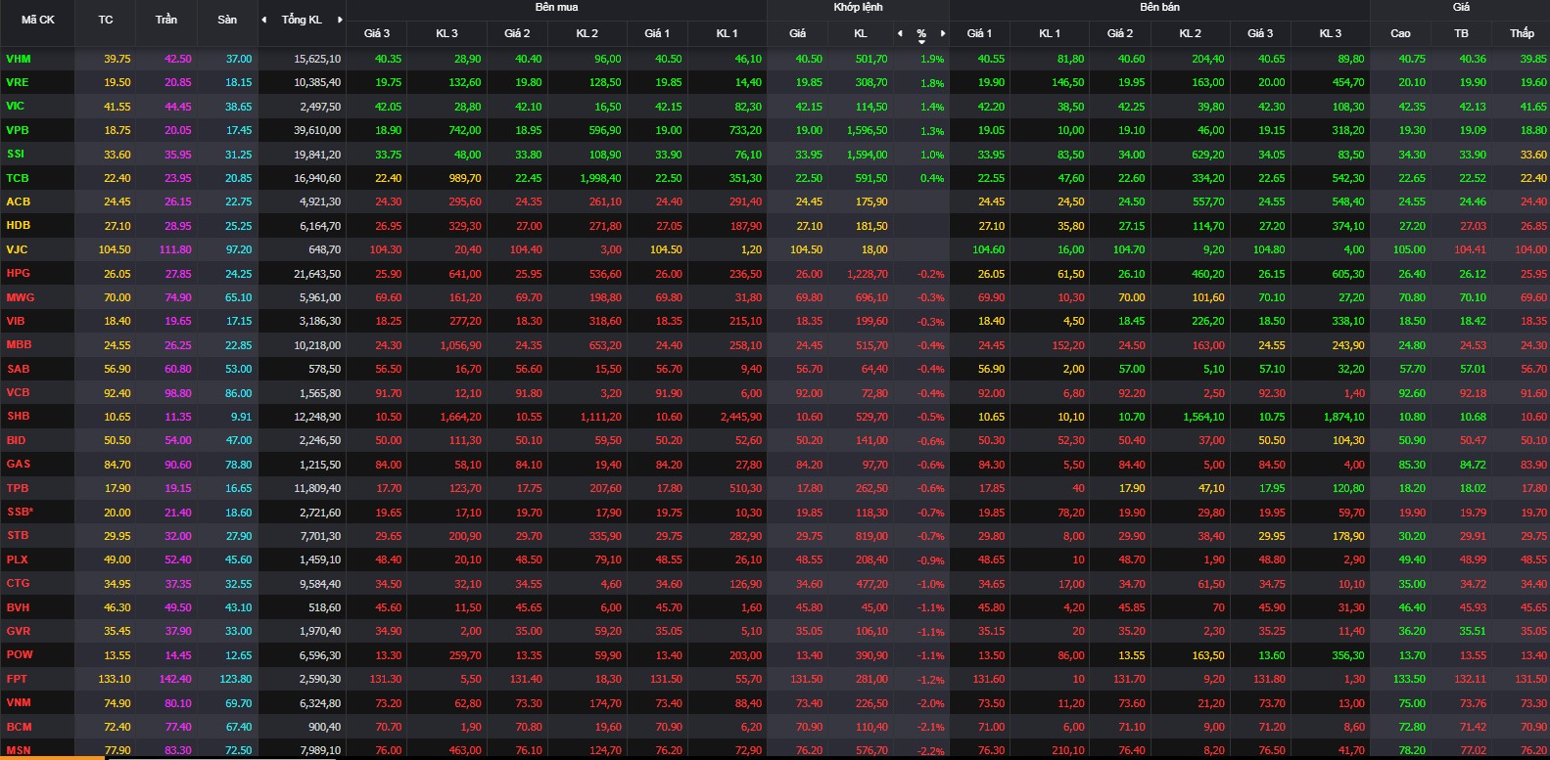The width and height of the screenshot is (1550, 760).
Task: Open stock symbol SSI
Action: tap(16, 154)
